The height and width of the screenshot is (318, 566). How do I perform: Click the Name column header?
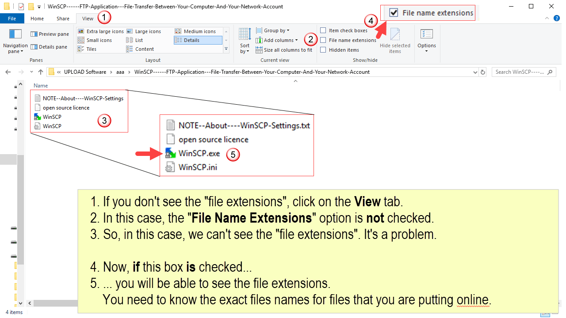pyautogui.click(x=41, y=86)
